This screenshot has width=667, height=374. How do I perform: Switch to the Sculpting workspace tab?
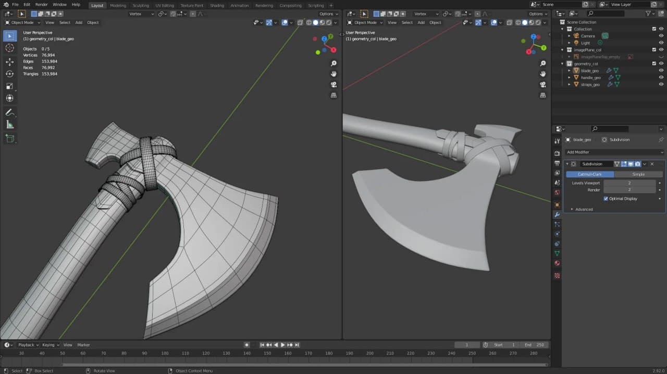pyautogui.click(x=141, y=5)
